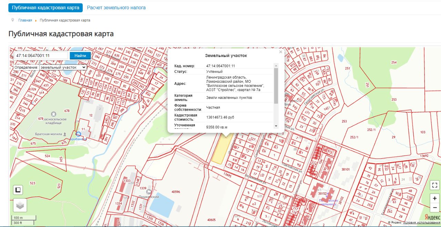Screen dimensions: 441x227
Task: Click the Братская могила monument marker
Action: pos(64,134)
